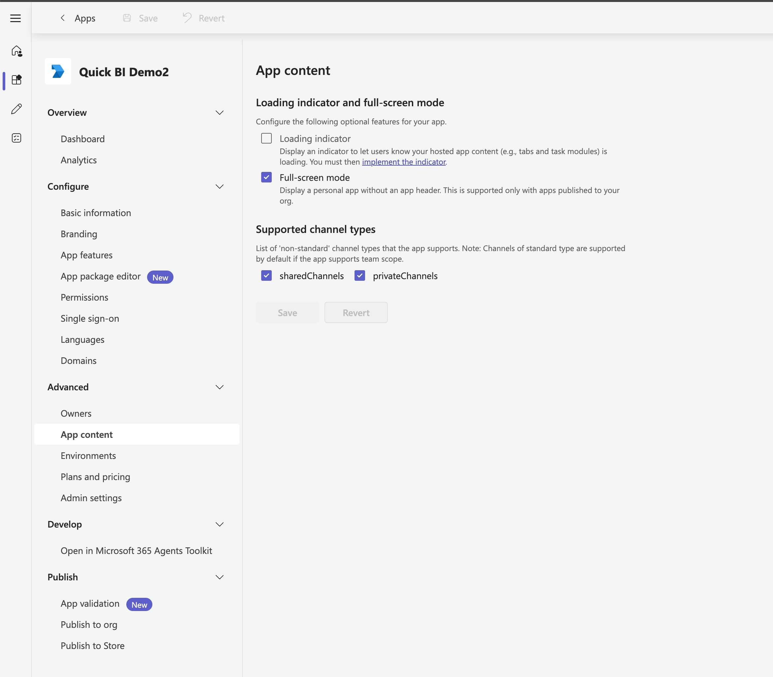Open the Branding settings
The image size is (773, 677).
(x=79, y=234)
